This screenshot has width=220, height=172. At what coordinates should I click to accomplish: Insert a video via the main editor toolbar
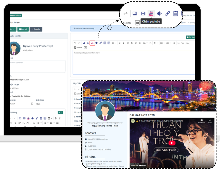[x=88, y=43]
